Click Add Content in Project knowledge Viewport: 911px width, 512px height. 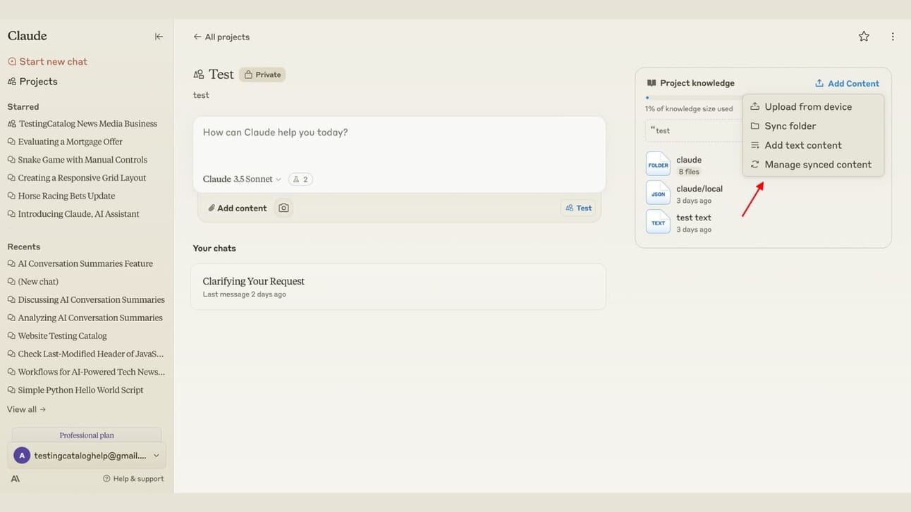click(x=847, y=83)
